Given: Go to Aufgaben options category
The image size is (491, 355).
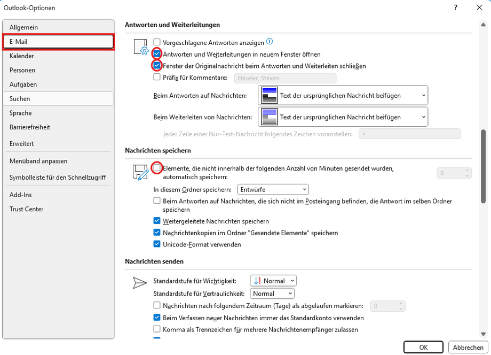Looking at the screenshot, I should coord(58,84).
